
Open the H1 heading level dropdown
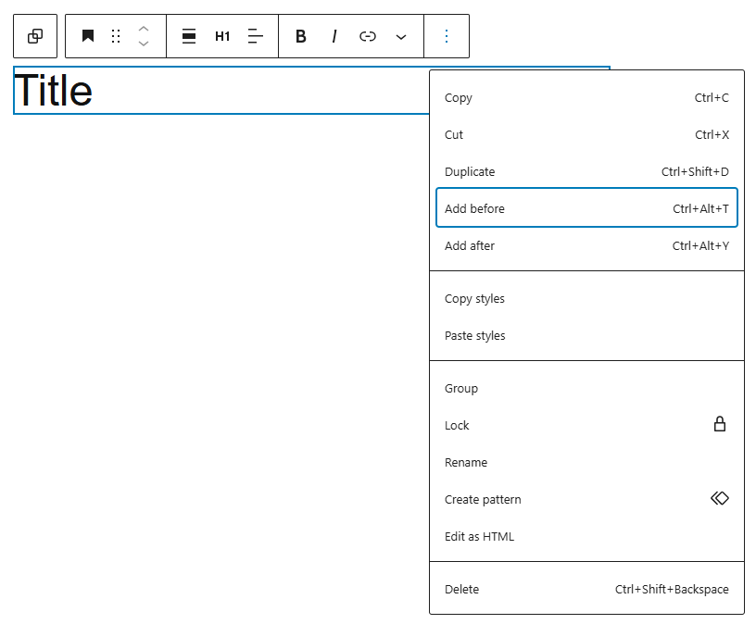(222, 36)
